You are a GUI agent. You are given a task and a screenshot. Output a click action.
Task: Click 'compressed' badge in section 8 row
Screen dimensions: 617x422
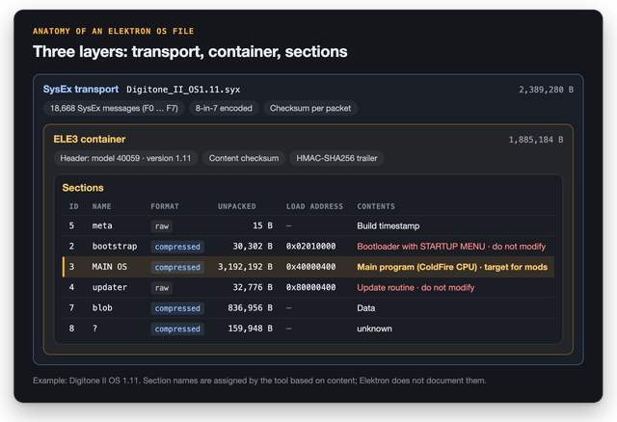click(x=177, y=329)
